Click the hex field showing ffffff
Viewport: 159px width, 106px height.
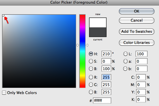coord(102,100)
